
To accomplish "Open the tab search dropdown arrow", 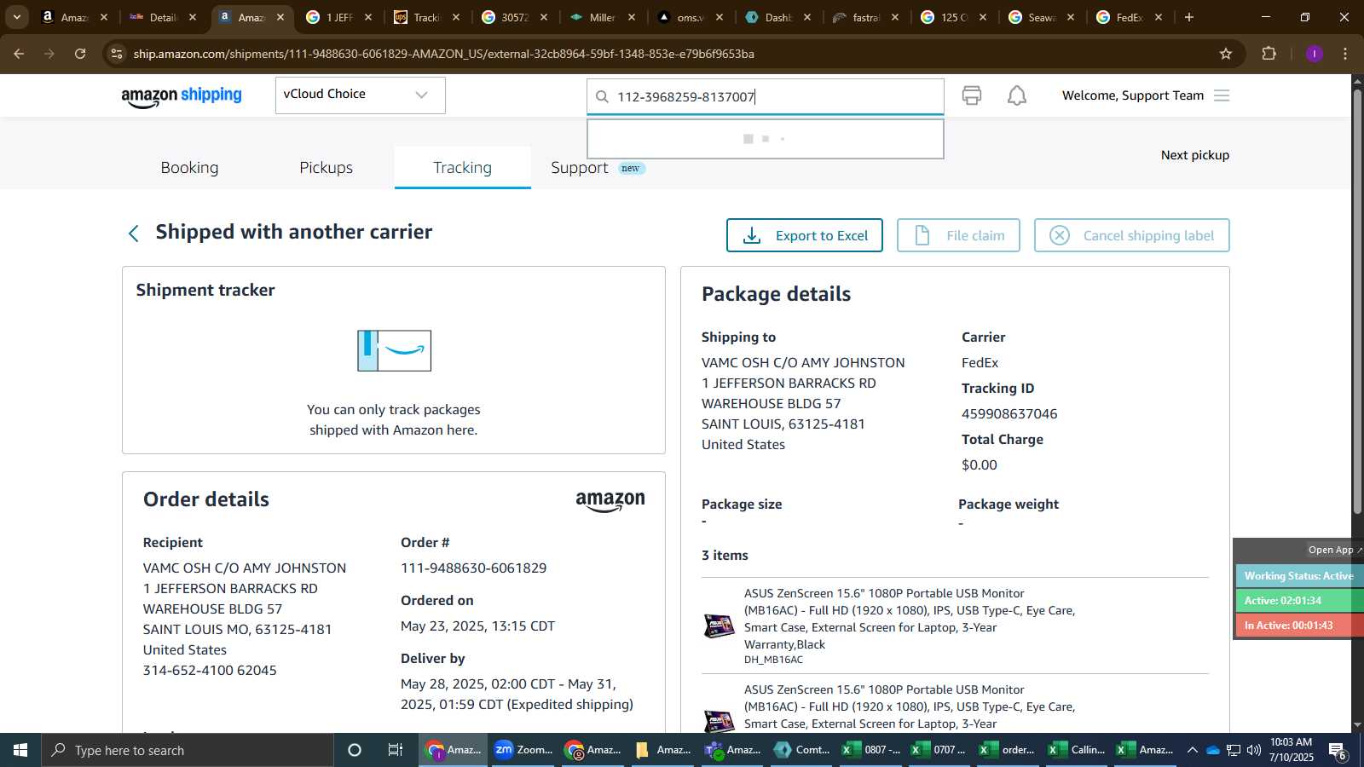I will pos(16,17).
